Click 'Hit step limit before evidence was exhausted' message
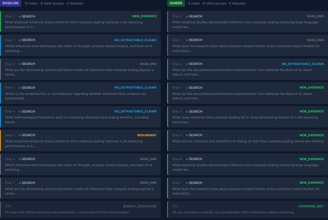Image resolution: width=328 pixels, height=220 pixels. (x=67, y=212)
